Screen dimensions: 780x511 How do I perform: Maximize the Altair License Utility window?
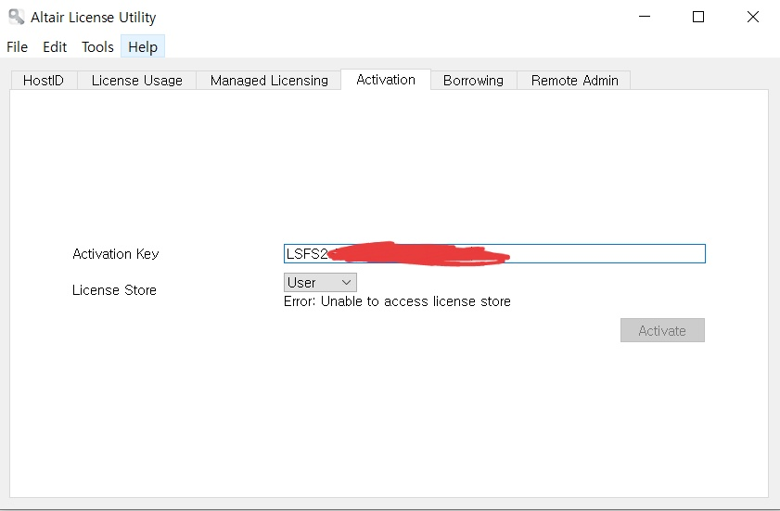tap(698, 17)
